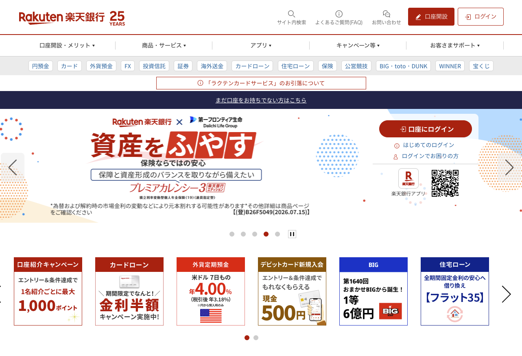The image size is (522, 356).
Task: Select the 投資信託 category chip
Action: pyautogui.click(x=154, y=66)
